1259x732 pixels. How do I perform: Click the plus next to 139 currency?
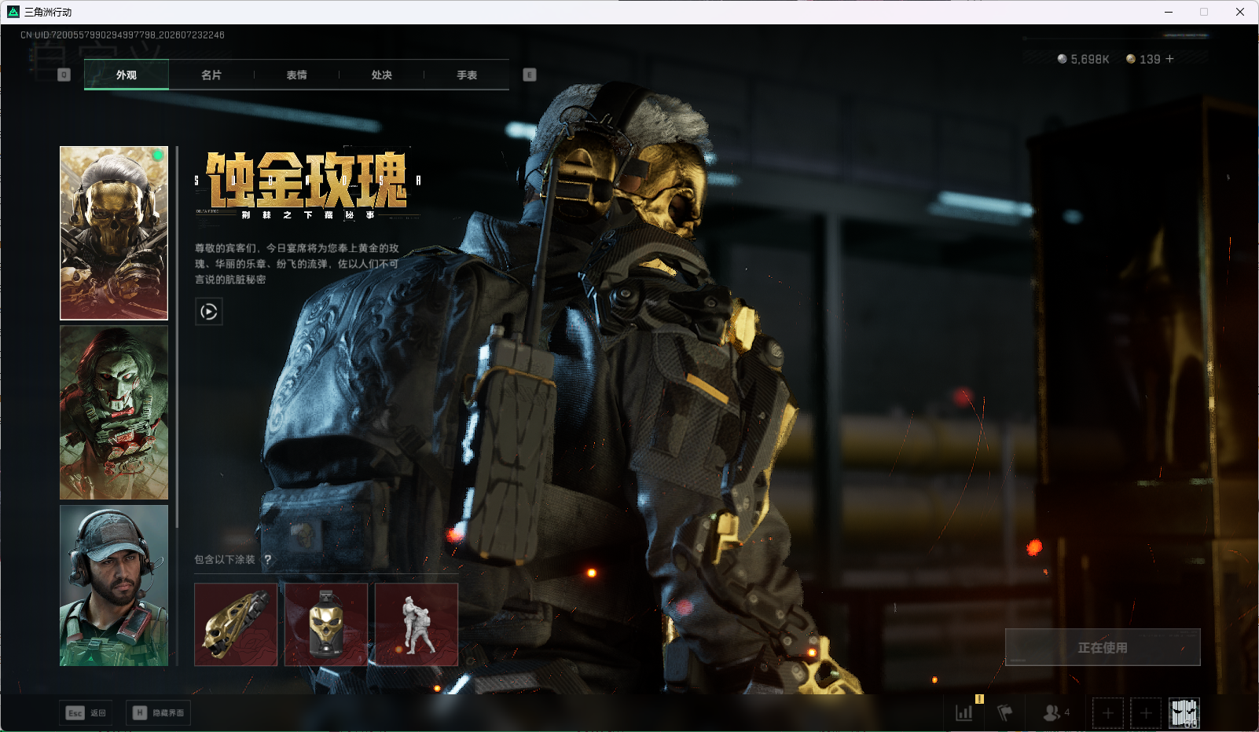[1169, 59]
